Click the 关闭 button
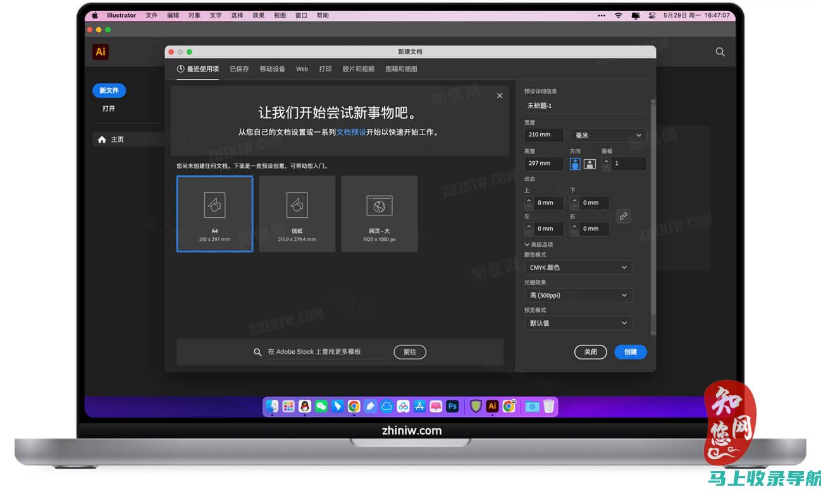This screenshot has width=821, height=492. (591, 352)
